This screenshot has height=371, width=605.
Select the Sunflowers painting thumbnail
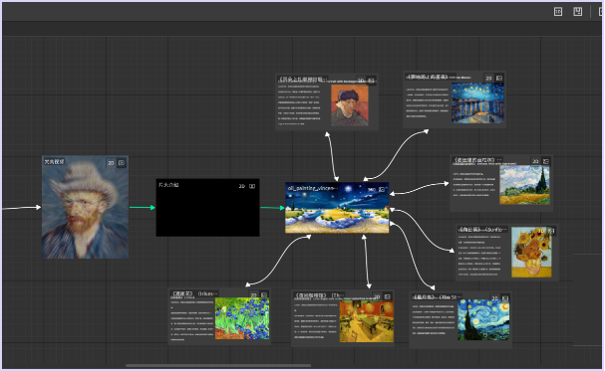531,252
